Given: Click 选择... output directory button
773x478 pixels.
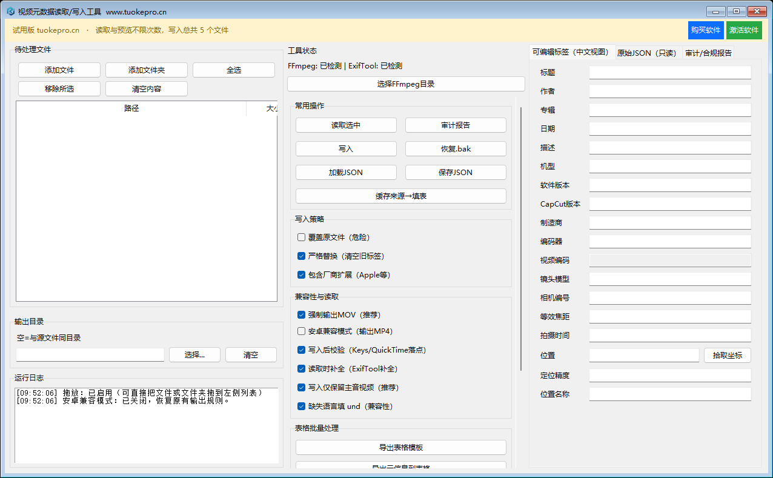Looking at the screenshot, I should [x=194, y=355].
